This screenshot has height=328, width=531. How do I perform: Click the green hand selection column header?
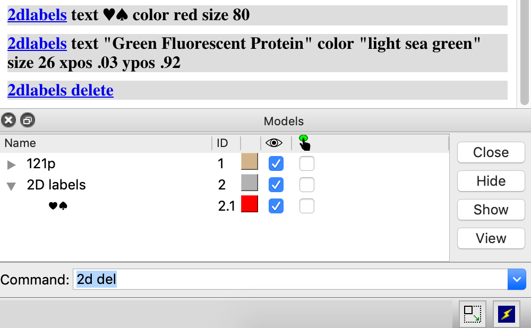304,143
